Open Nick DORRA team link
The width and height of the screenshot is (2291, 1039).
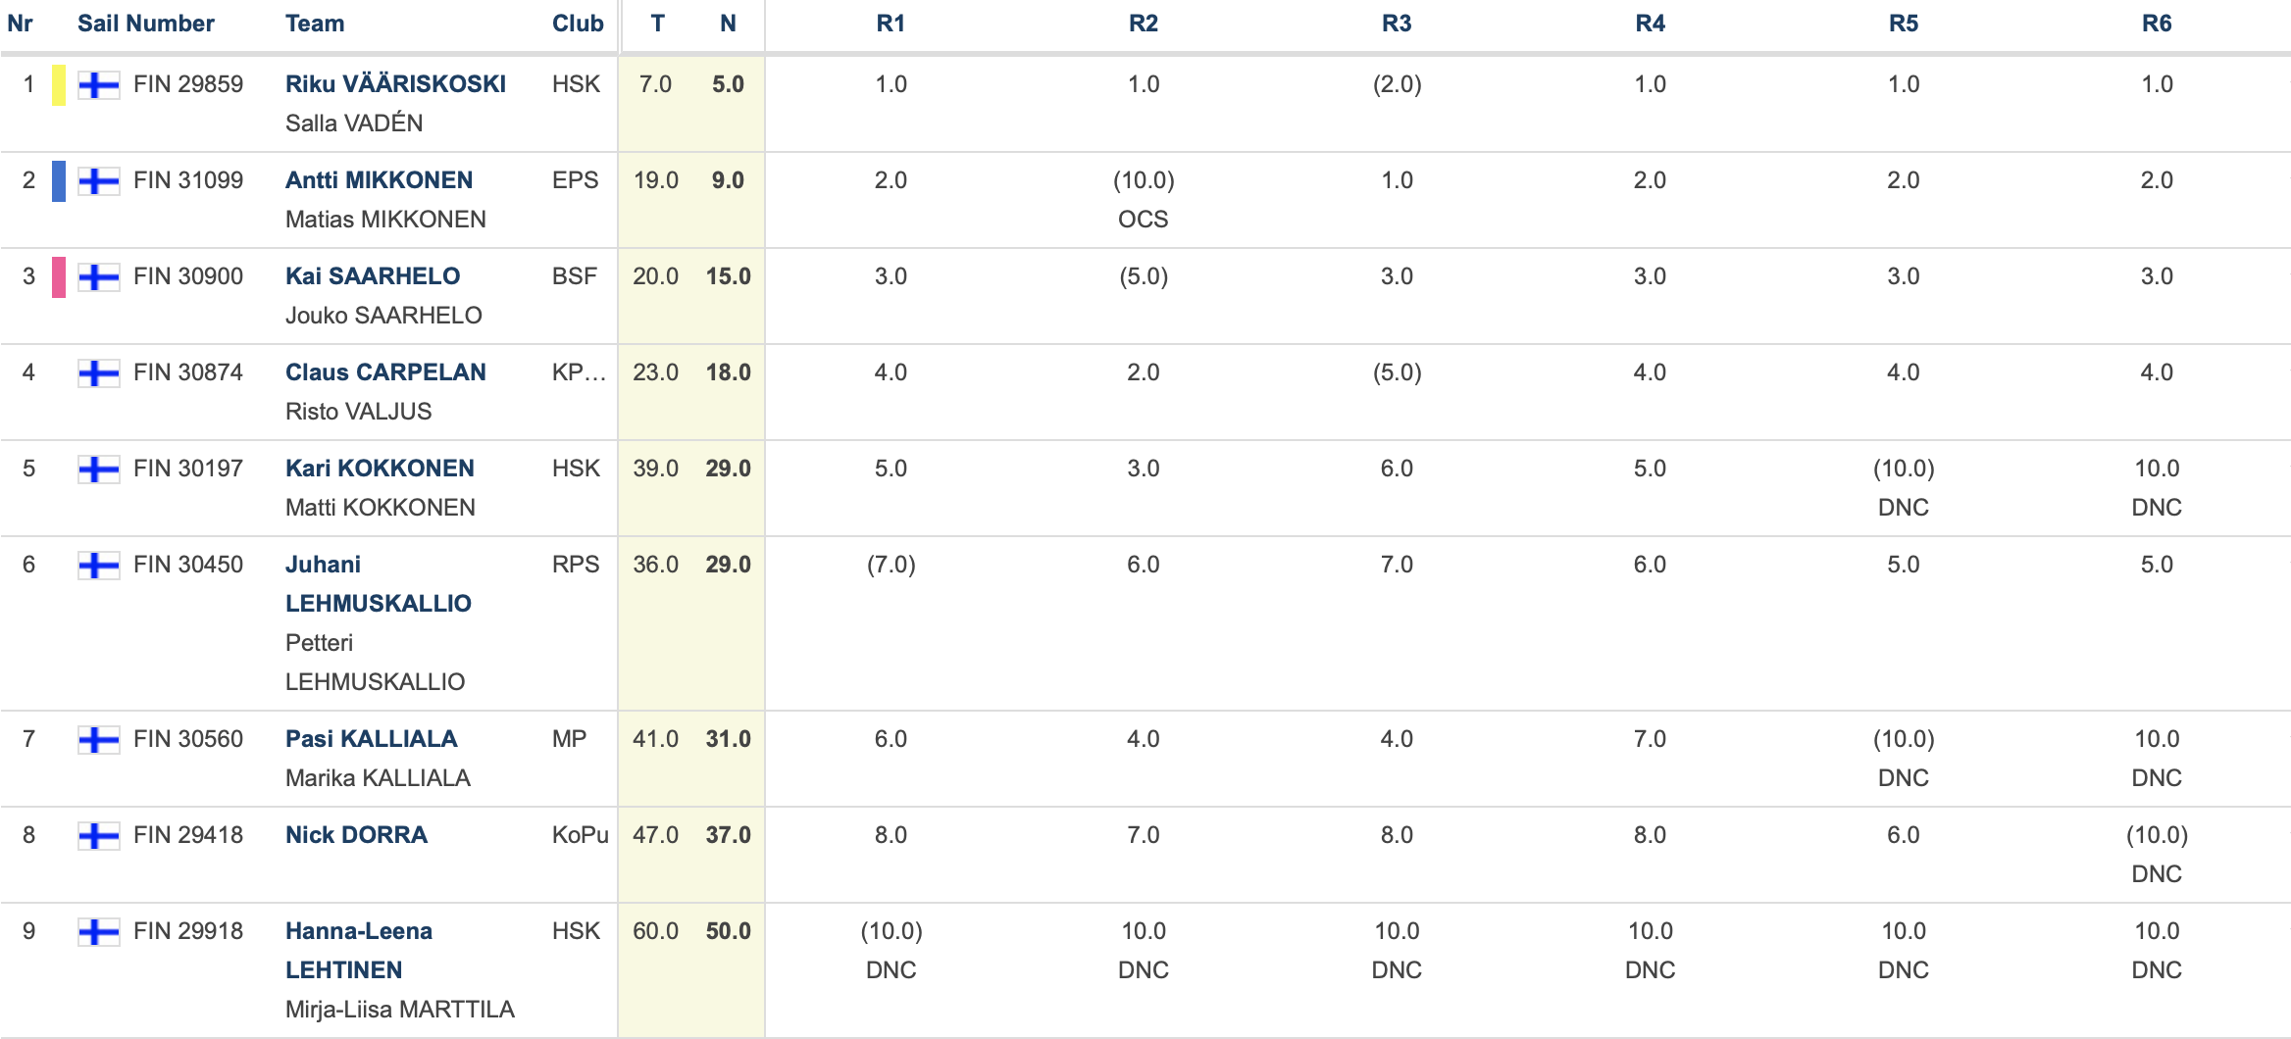[x=356, y=835]
